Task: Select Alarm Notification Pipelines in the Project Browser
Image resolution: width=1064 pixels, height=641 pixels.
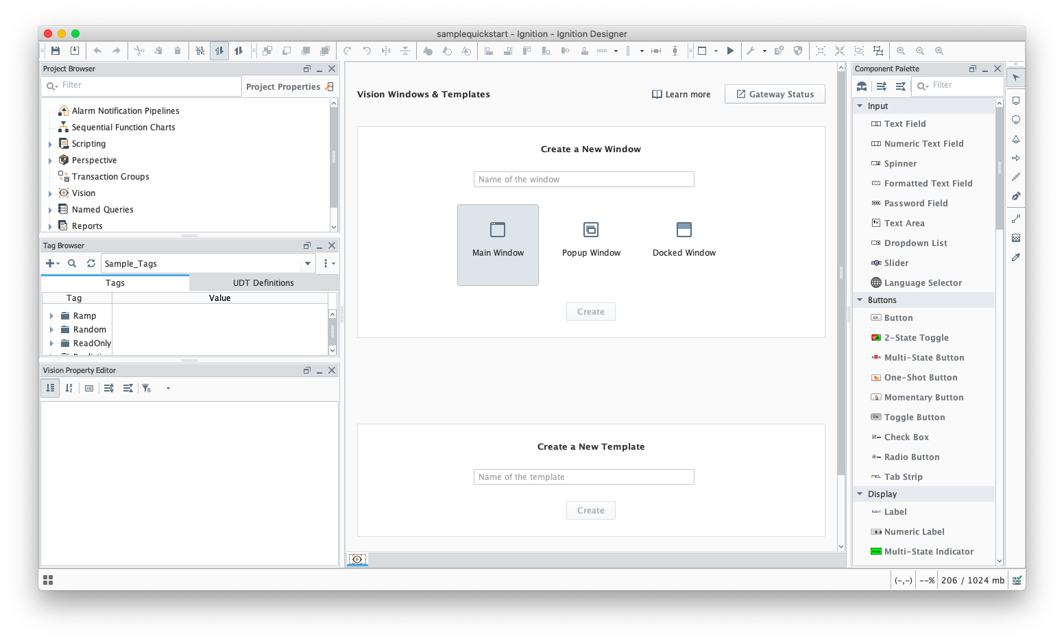Action: pos(125,110)
